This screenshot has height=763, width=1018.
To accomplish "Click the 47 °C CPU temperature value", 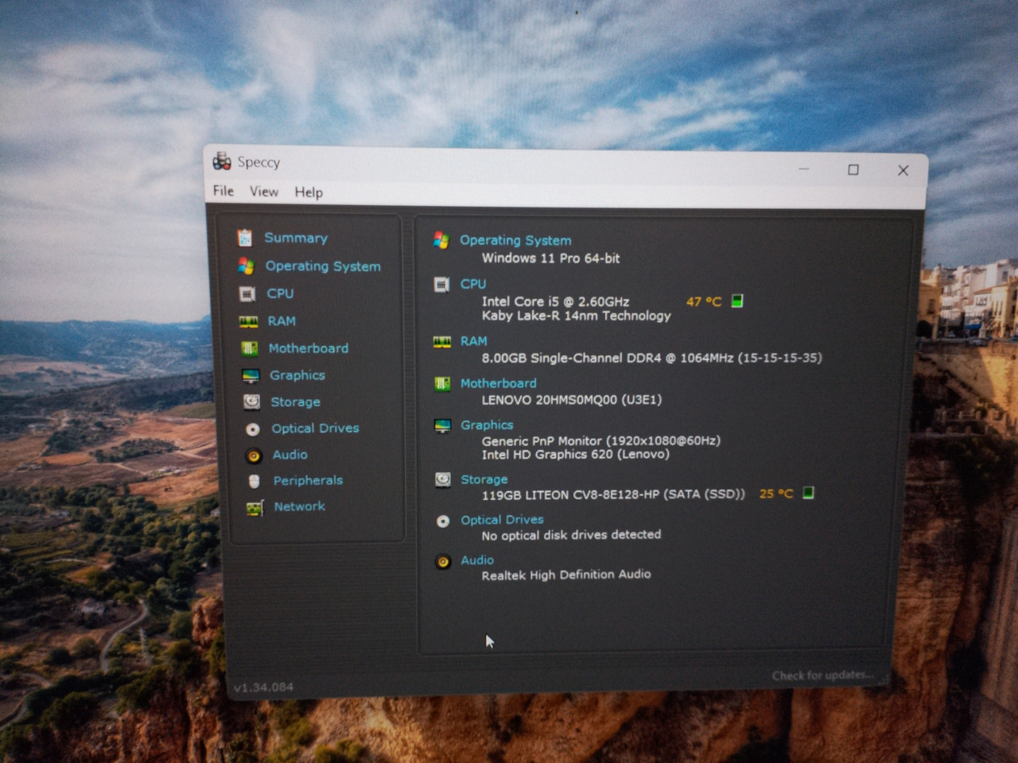I will pos(704,301).
